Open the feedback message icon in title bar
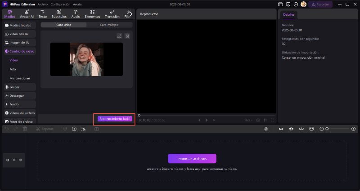Screen dimensions: 360x191 pyautogui.click(x=288, y=4)
